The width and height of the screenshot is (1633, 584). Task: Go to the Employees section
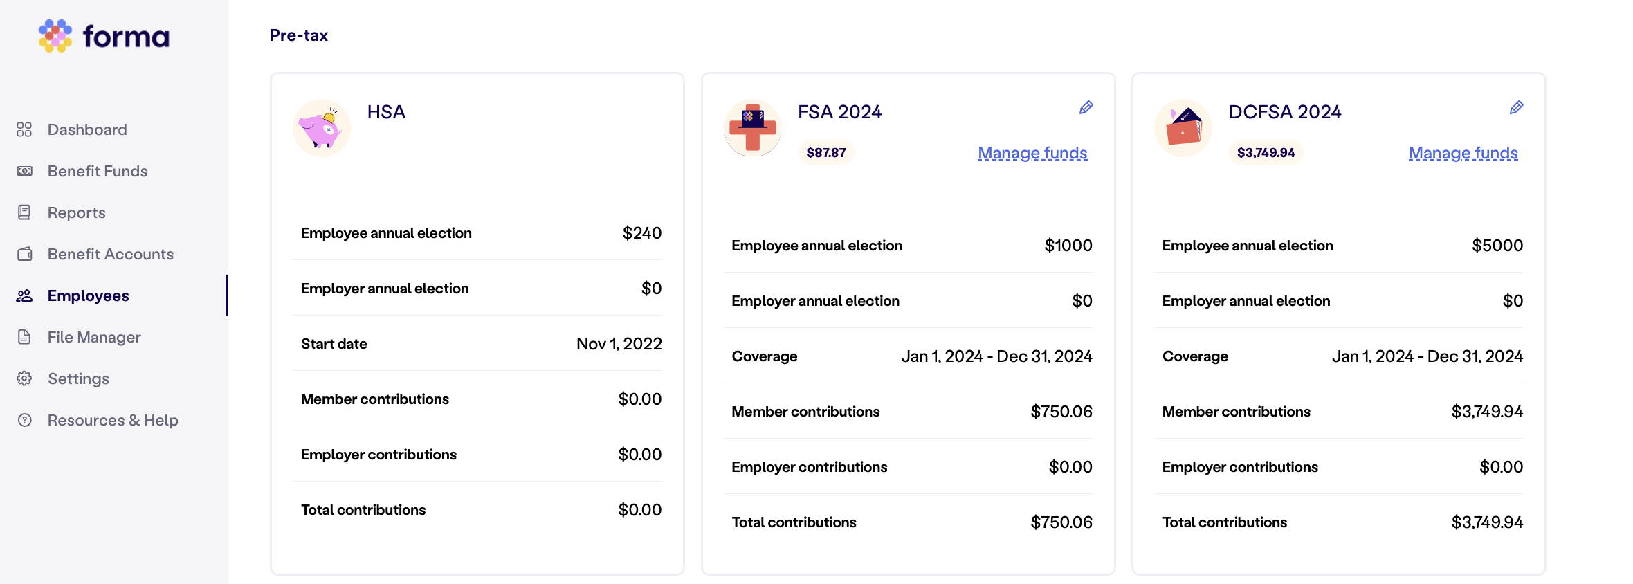(x=88, y=295)
